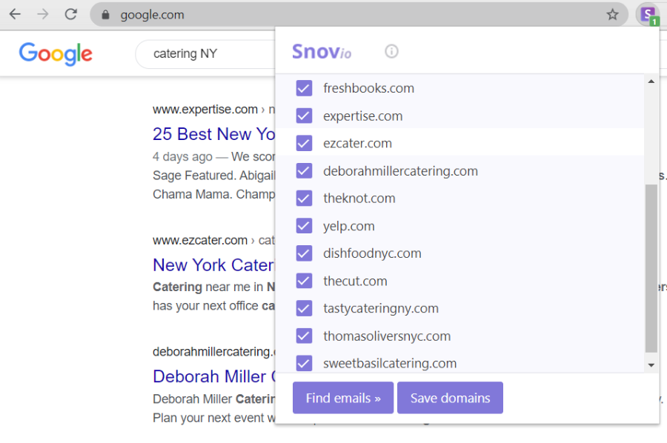667x443 pixels.
Task: Click the domain list scrollbar thumb
Action: click(651, 269)
